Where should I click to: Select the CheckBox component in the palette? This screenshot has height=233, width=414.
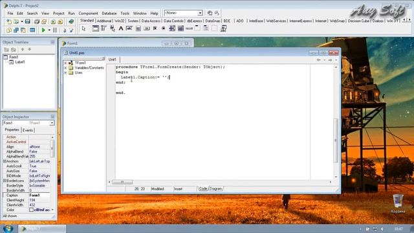click(155, 28)
